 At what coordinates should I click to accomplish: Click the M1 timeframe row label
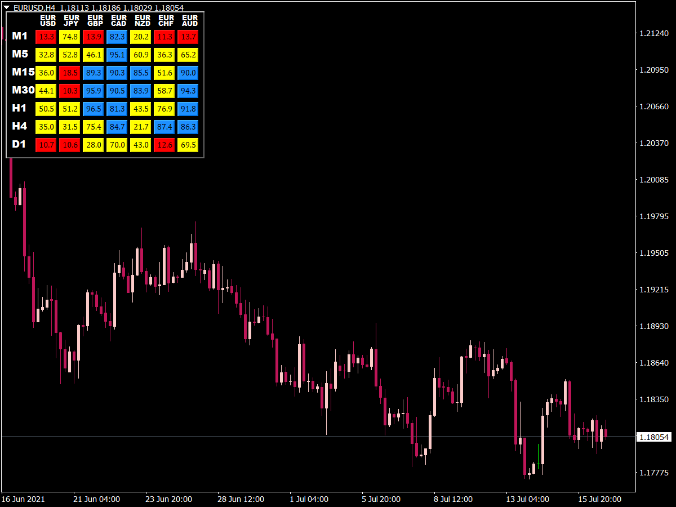(19, 37)
